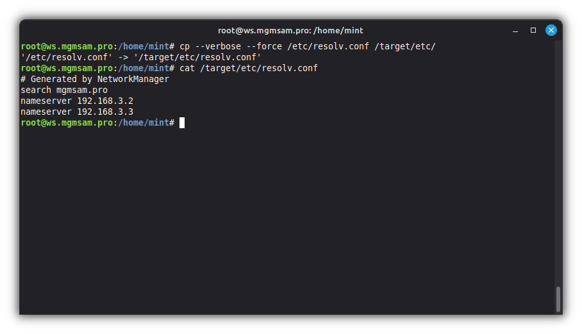Screen dimensions: 582x334
Task: Click nameserver 192.168.3.2 entry
Action: pos(77,101)
